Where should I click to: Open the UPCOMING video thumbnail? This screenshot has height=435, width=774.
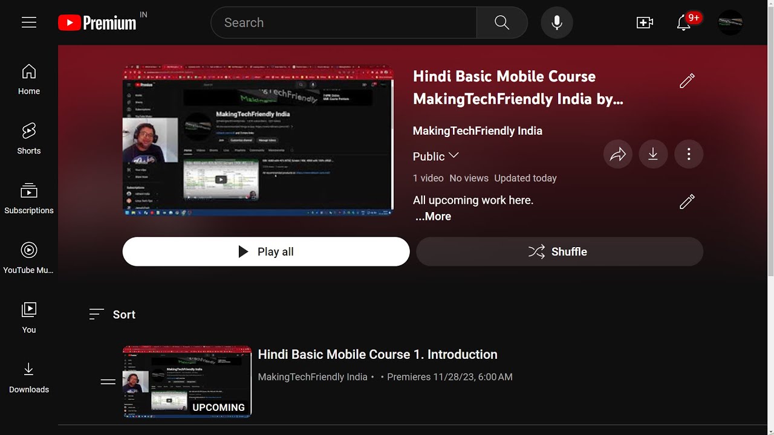187,382
